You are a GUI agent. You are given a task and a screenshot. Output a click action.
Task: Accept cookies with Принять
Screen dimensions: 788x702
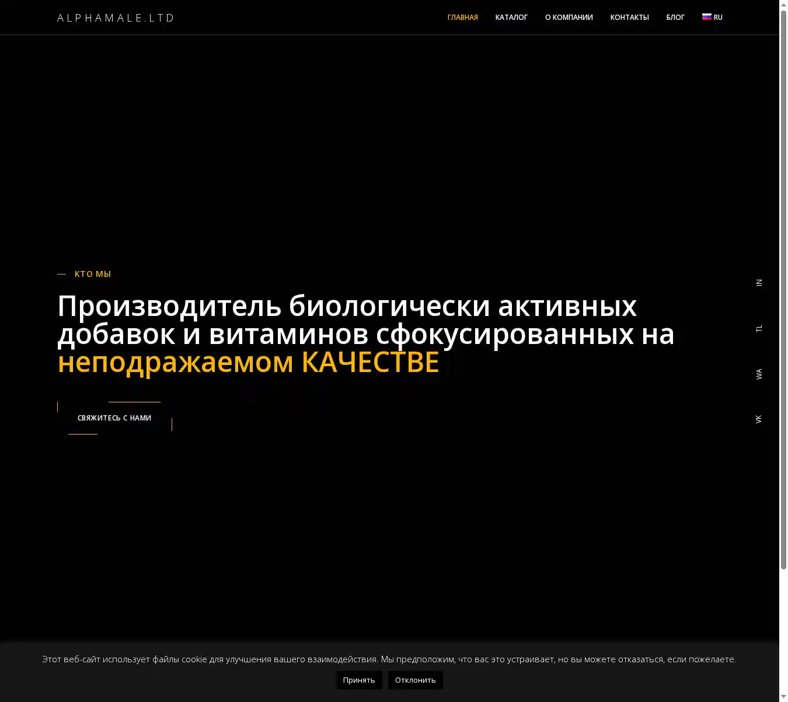[359, 680]
